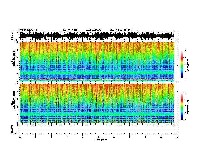Viewport: 199px width, 154px height.
Task: Click the ch.2 frequency spectrogram panel
Action: (x=97, y=103)
